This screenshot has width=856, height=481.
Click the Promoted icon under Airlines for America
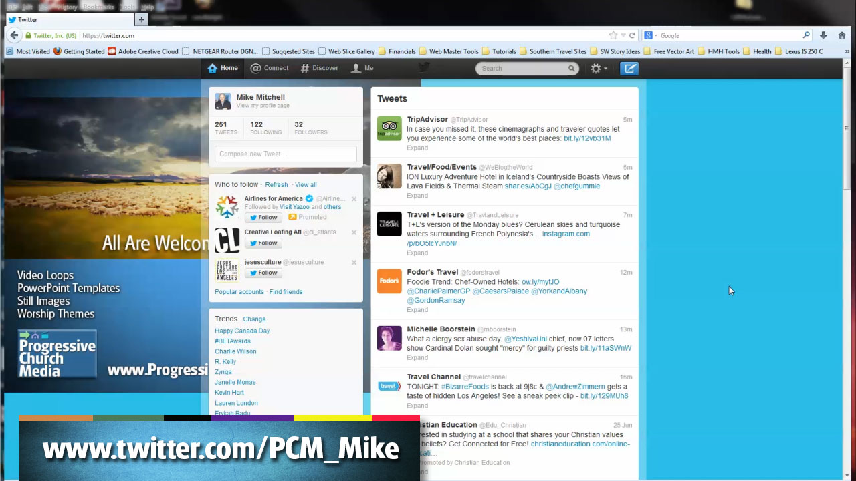click(292, 217)
